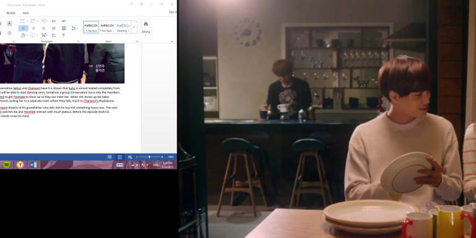
Task: Select the Sort icon in Paragraph group
Action: [x=54, y=35]
